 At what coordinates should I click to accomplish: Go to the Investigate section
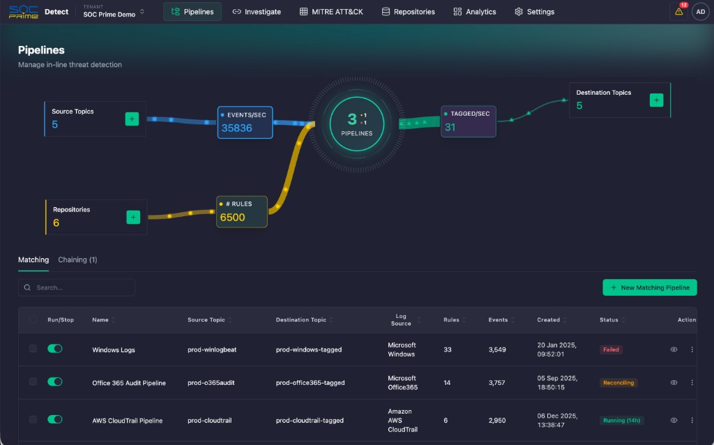[x=257, y=11]
